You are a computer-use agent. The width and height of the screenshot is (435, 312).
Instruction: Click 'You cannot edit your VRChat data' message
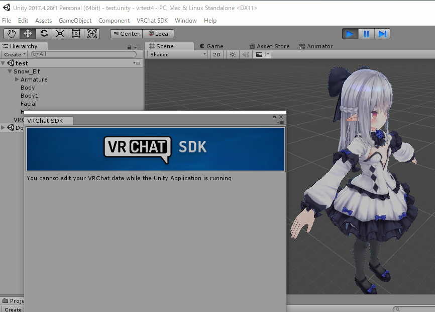129,178
